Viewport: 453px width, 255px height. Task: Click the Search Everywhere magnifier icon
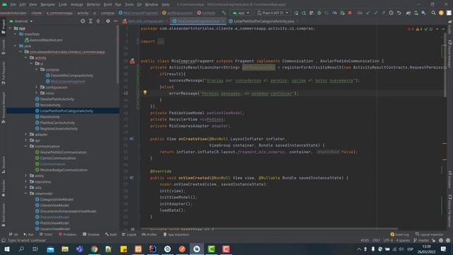tap(433, 13)
